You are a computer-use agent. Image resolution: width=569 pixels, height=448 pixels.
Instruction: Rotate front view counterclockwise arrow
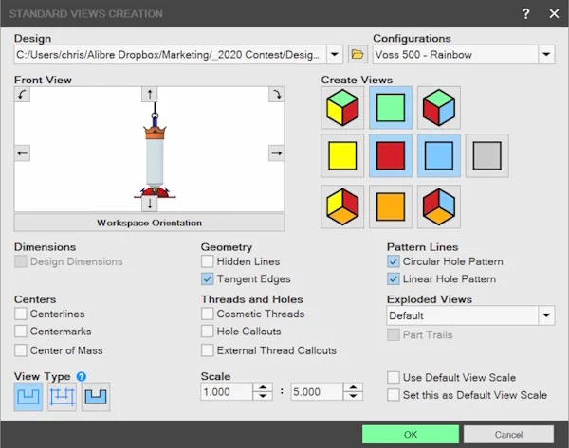(x=22, y=95)
